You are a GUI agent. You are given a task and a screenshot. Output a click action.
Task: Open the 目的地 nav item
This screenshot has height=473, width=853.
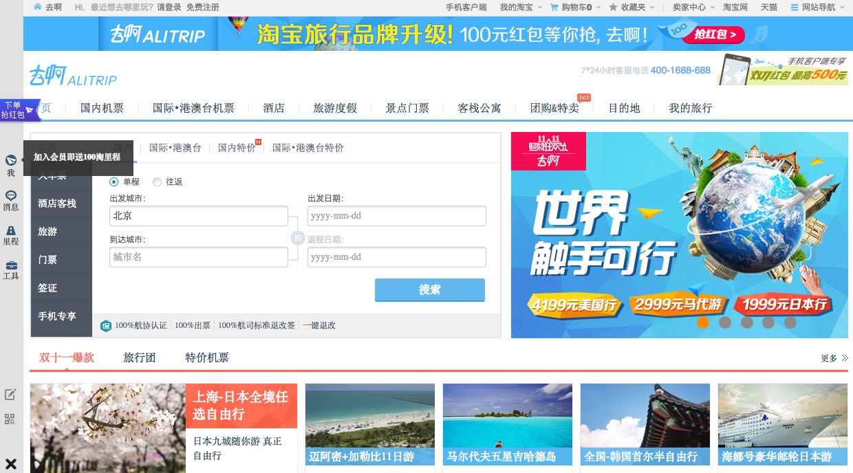click(624, 108)
